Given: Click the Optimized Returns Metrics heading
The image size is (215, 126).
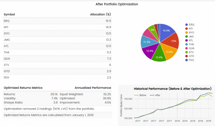Looking at the screenshot, I should tap(23, 88).
